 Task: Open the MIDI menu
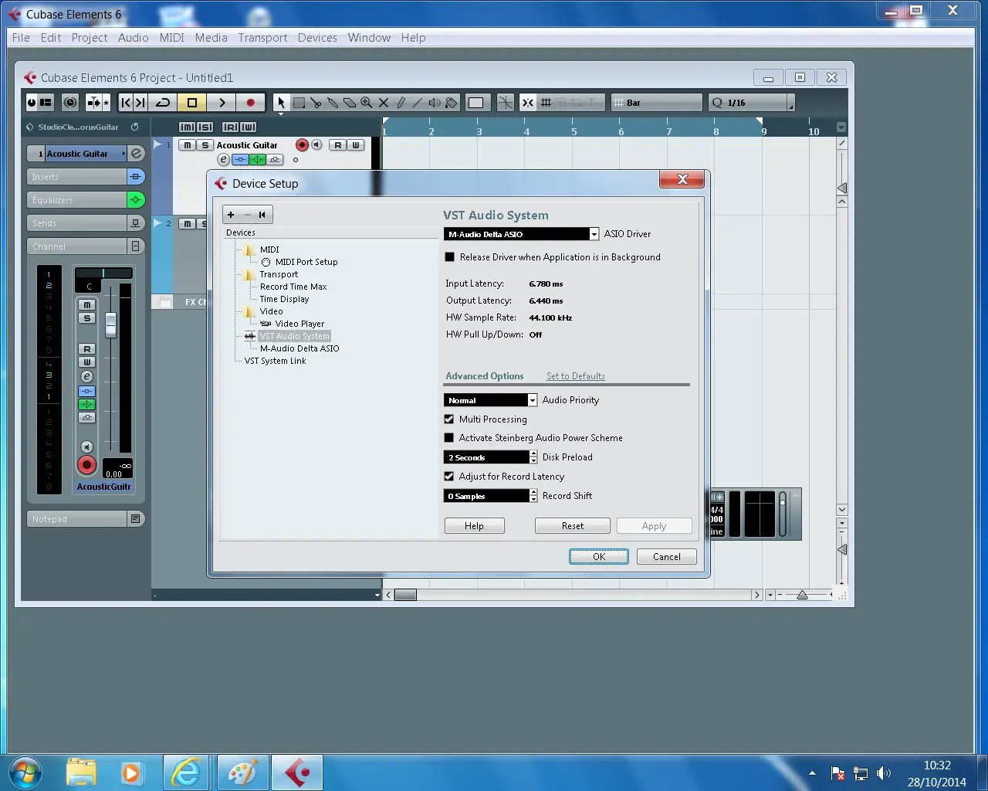171,38
